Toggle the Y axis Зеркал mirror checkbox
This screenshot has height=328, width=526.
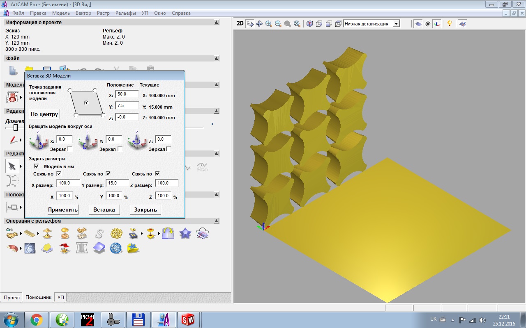pos(120,149)
